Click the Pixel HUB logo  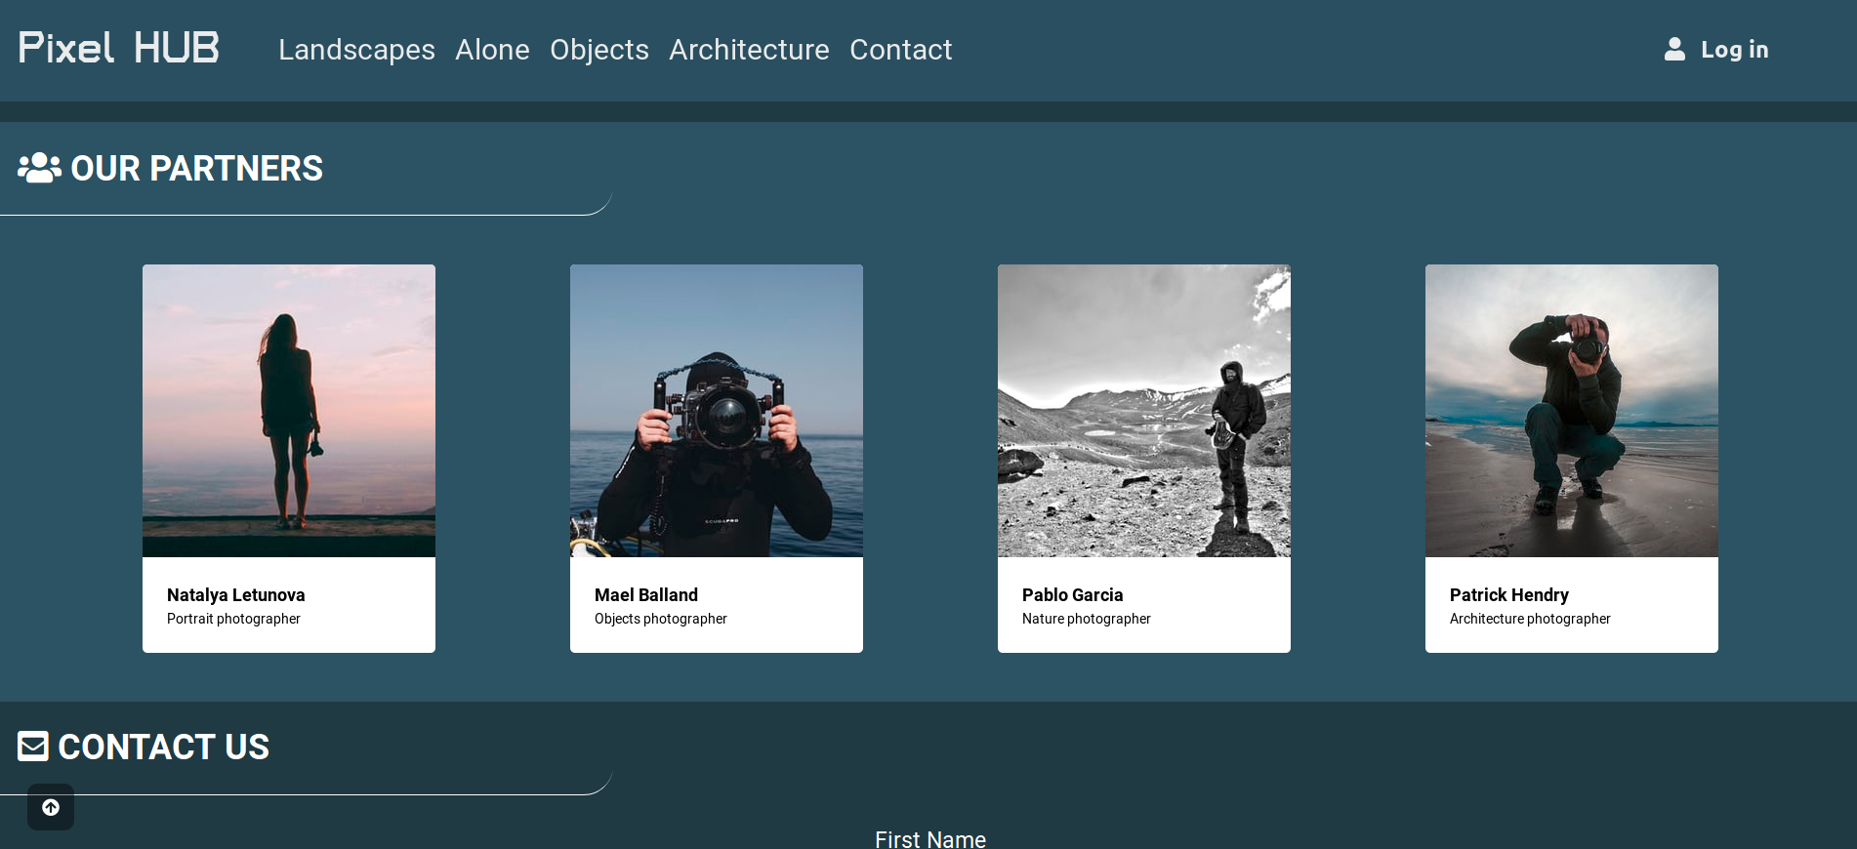point(119,48)
